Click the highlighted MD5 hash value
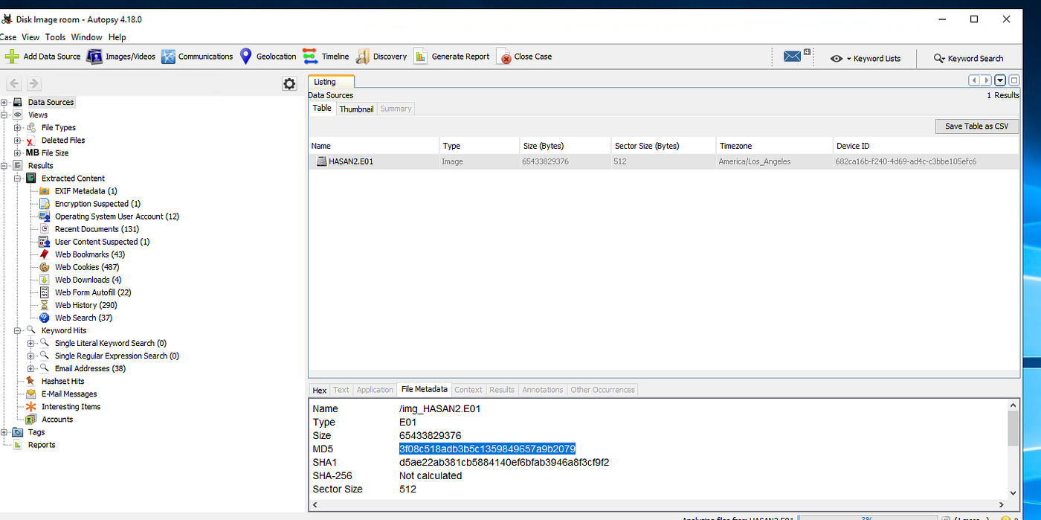This screenshot has height=520, width=1041. pos(487,449)
